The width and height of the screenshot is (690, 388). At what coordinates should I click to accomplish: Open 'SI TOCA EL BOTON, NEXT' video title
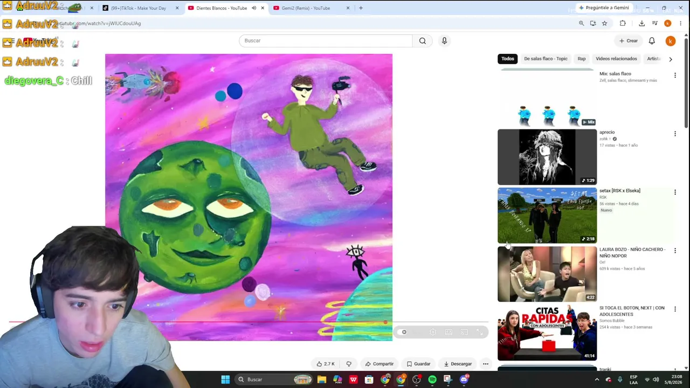coord(632,311)
